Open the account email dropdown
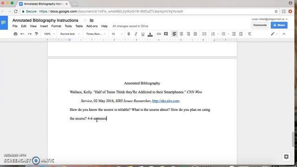The height and width of the screenshot is (167, 297). tap(269, 19)
